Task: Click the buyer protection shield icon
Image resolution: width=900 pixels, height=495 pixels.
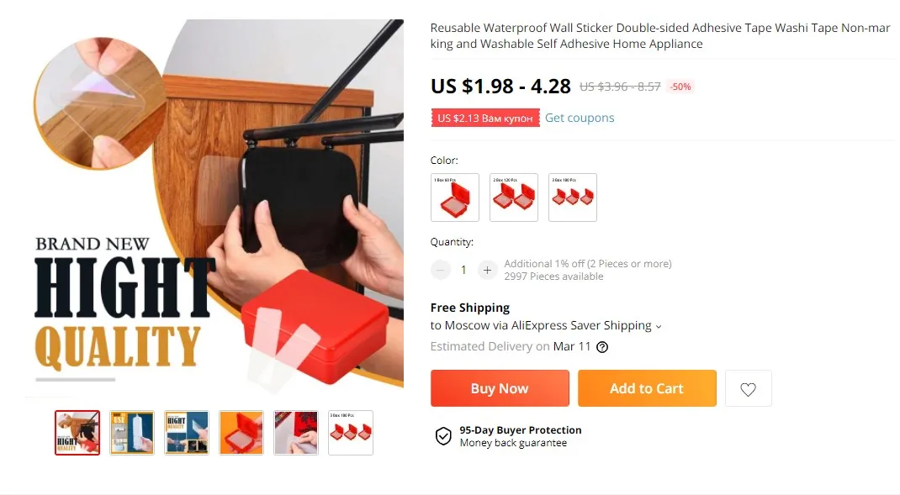Action: 443,436
